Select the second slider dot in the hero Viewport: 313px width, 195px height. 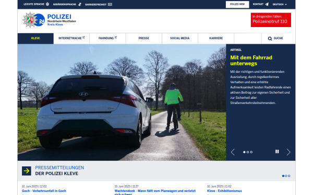pyautogui.click(x=248, y=152)
